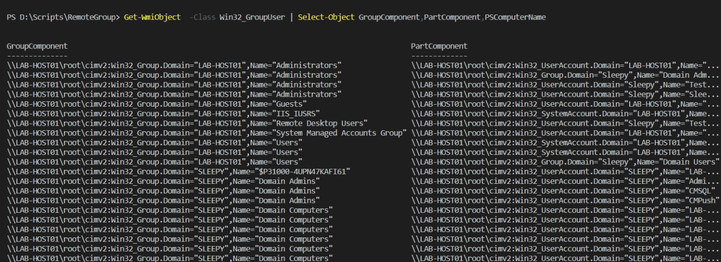This screenshot has width=721, height=262.
Task: Click the Domain Admins cell beside CMPush
Action: click(x=163, y=200)
